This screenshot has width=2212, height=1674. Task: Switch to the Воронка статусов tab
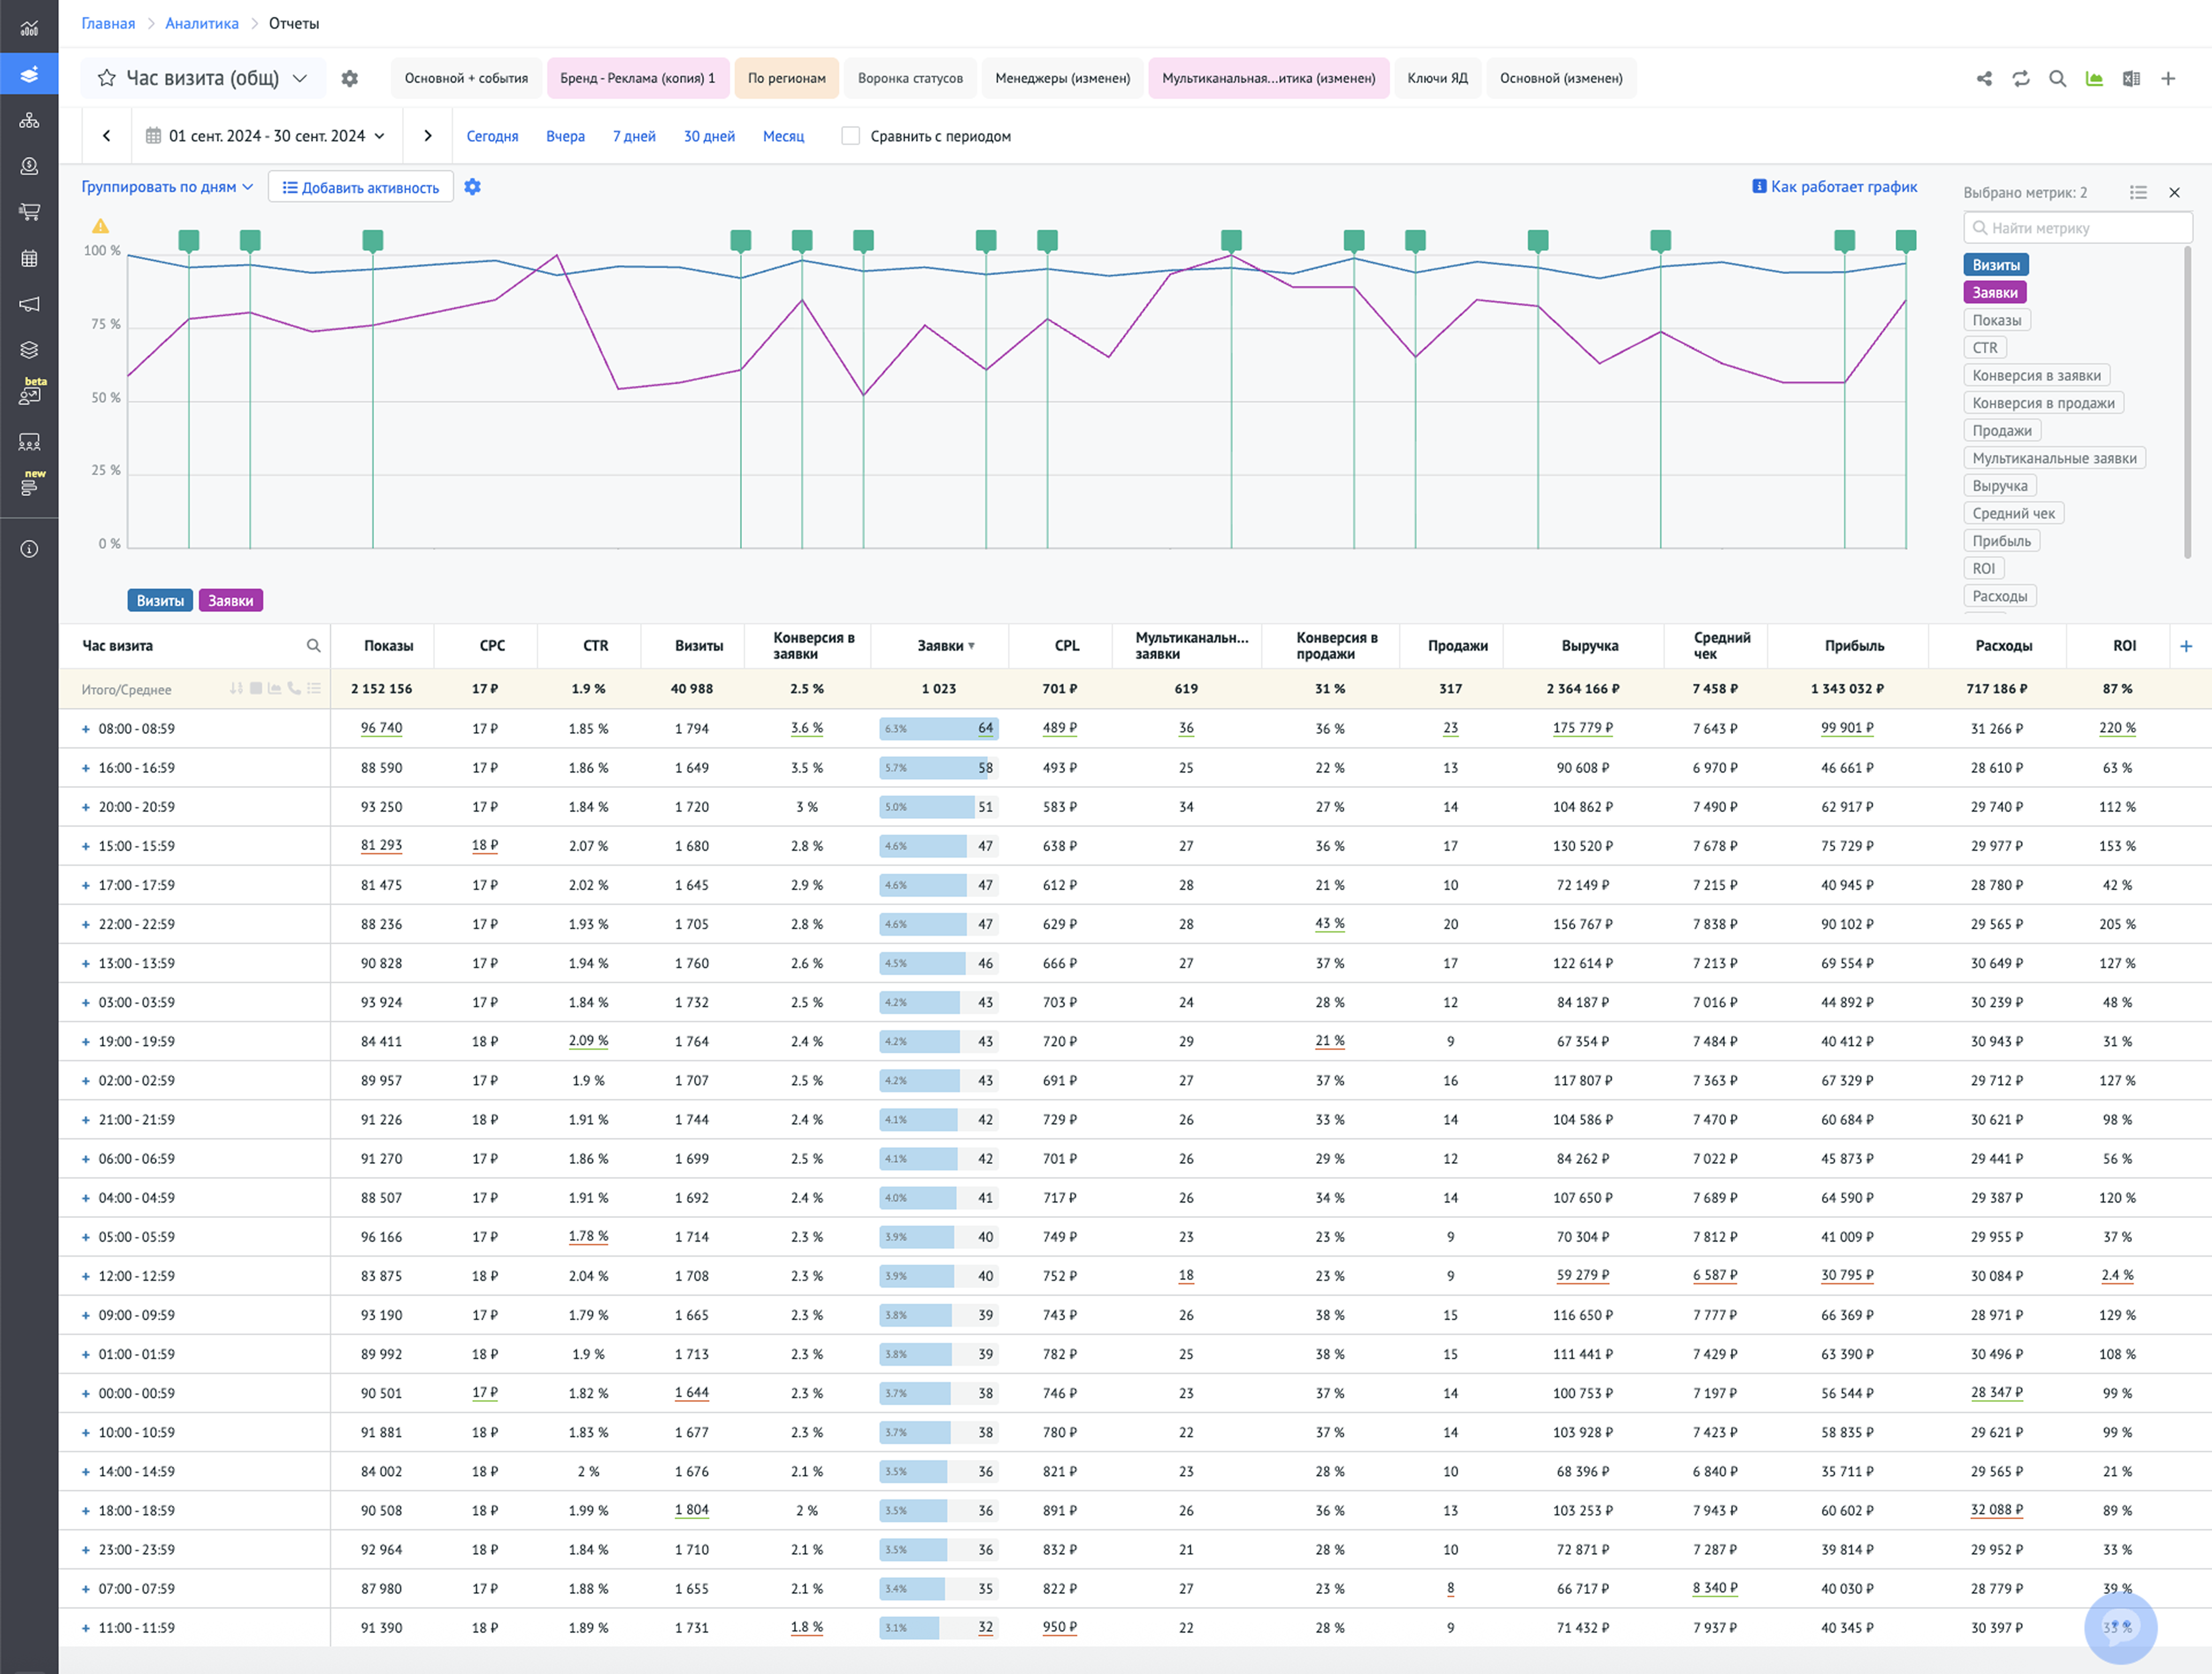click(x=909, y=78)
